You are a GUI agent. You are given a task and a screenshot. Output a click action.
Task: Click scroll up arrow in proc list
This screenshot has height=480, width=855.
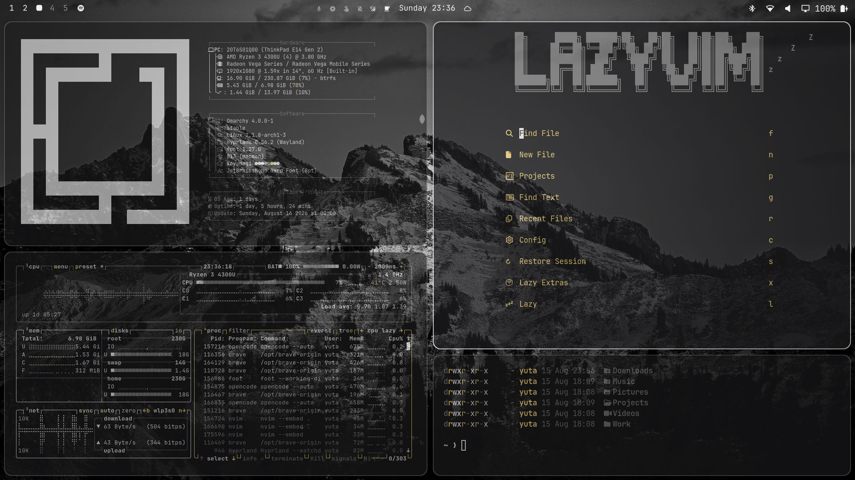(408, 339)
